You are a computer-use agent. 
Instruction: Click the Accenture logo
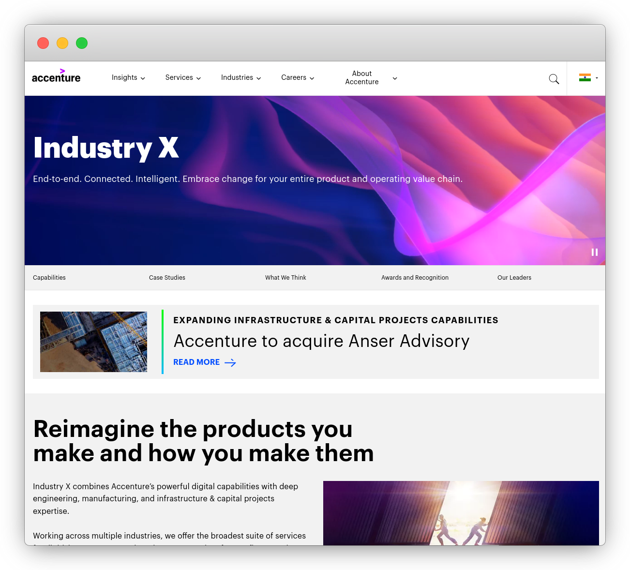pos(56,76)
